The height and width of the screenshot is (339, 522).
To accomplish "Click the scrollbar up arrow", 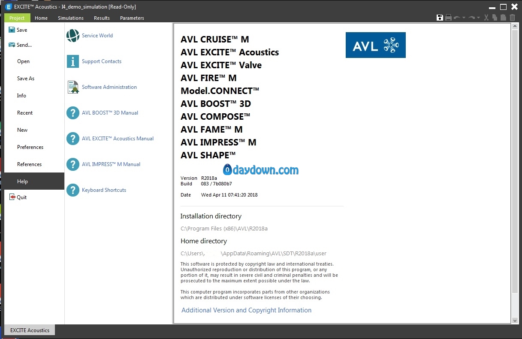I will coord(515,27).
